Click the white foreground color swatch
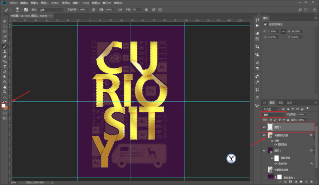Screen dimensions: 319x185 3,105
